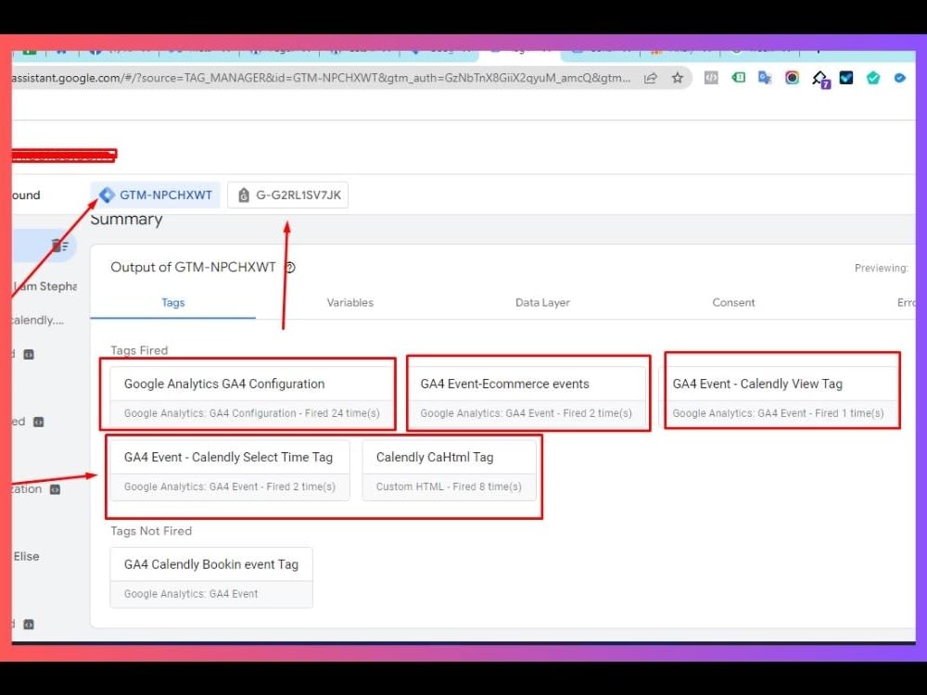Click the share page icon in address bar
This screenshot has width=927, height=695.
pos(651,78)
